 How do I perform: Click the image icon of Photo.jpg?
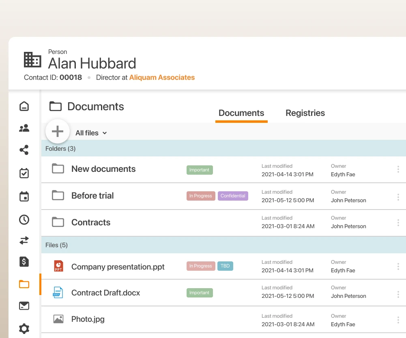(x=58, y=319)
